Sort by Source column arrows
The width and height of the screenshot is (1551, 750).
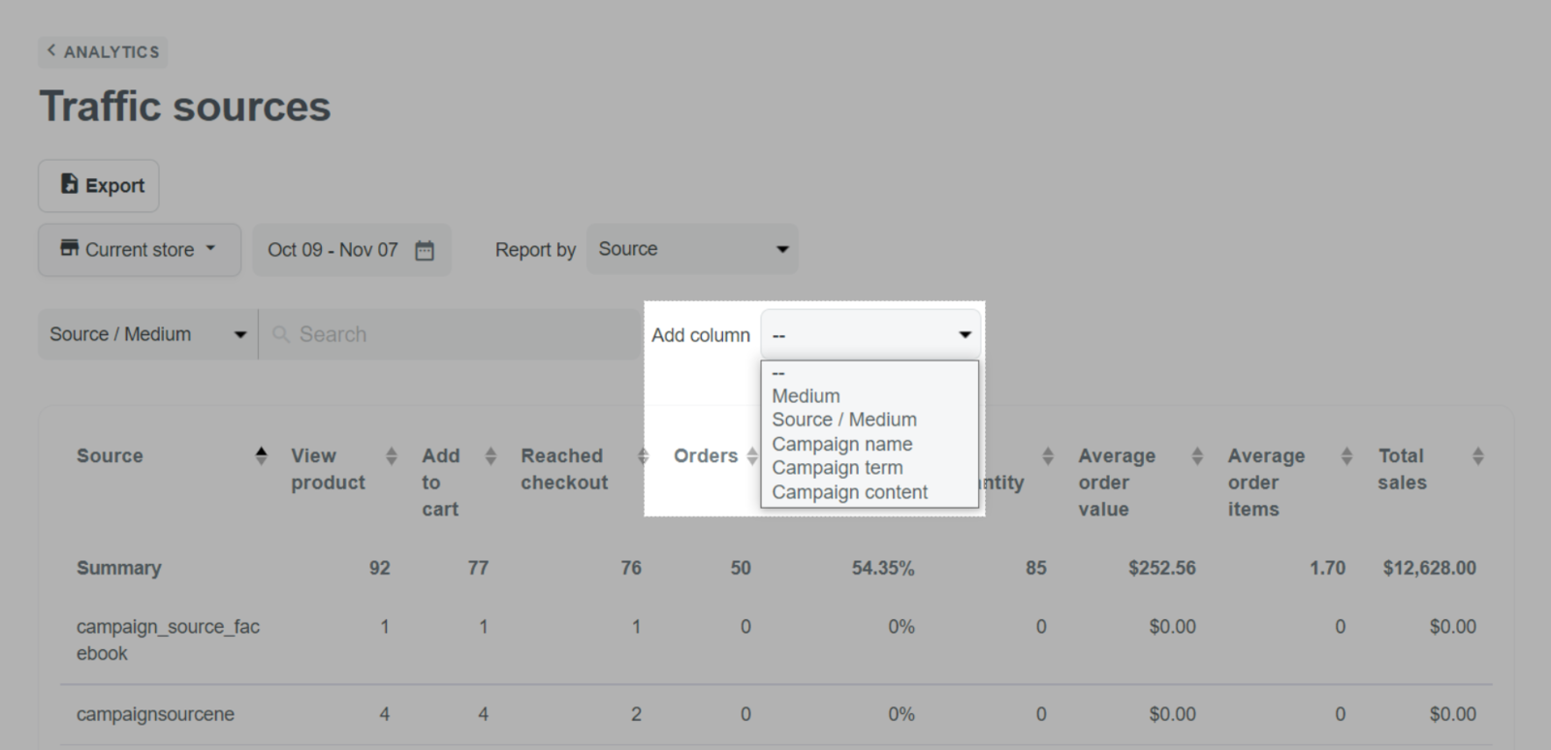click(x=261, y=455)
